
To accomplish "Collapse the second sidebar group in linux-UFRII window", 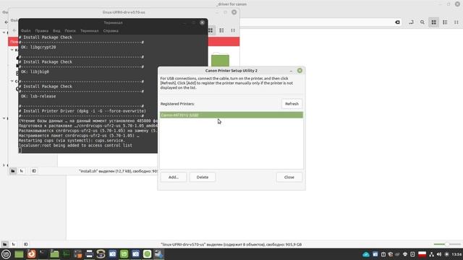I will coord(12,81).
